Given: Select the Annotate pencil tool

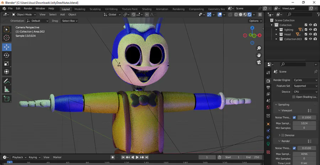Looking at the screenshot, I should (6, 81).
